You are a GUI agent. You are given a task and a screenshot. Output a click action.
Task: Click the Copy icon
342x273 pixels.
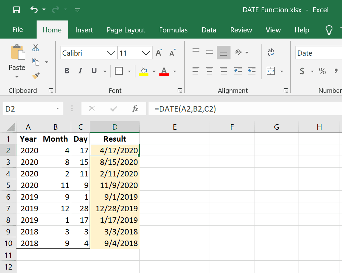click(x=36, y=62)
